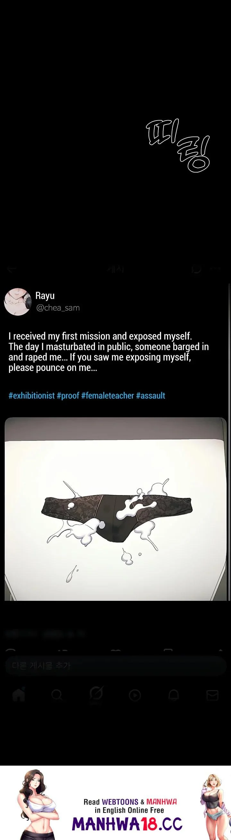Viewport: 231px width, 840px height.
Task: Open Rayu's profile avatar
Action: (17, 301)
